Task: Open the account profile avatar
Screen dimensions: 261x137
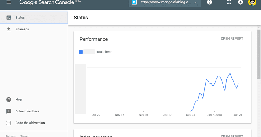Action: pyautogui.click(x=252, y=2)
